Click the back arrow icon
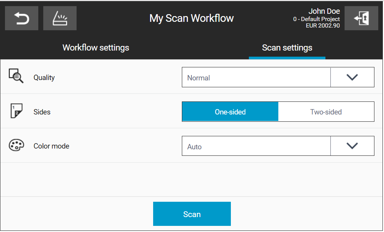 pyautogui.click(x=21, y=18)
